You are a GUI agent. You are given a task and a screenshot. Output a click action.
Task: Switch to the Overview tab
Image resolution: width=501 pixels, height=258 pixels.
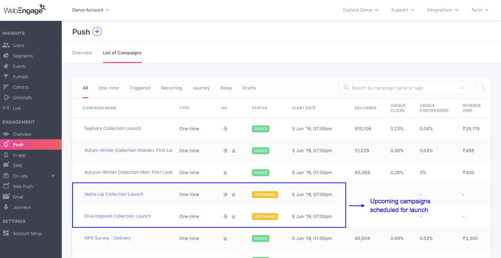(x=82, y=53)
